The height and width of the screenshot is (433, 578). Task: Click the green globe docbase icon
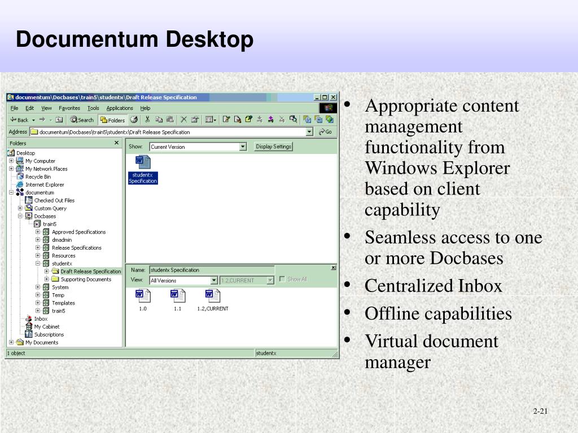[330, 120]
